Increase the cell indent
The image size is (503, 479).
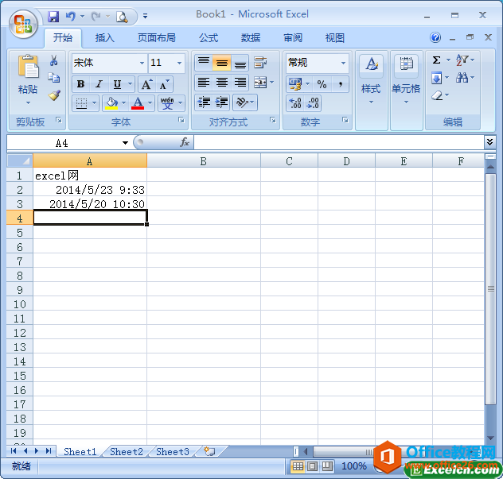pos(221,102)
